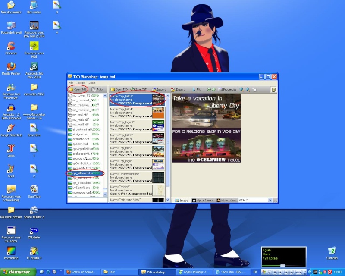Click the Import texture button

(x=159, y=89)
